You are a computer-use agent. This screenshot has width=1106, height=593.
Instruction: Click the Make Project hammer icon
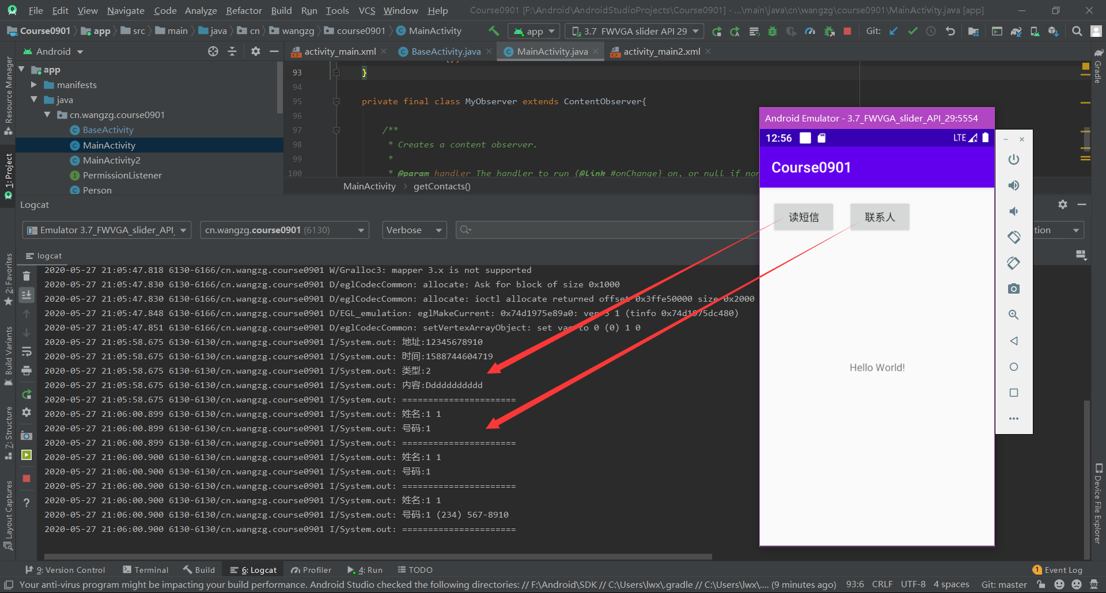click(494, 31)
